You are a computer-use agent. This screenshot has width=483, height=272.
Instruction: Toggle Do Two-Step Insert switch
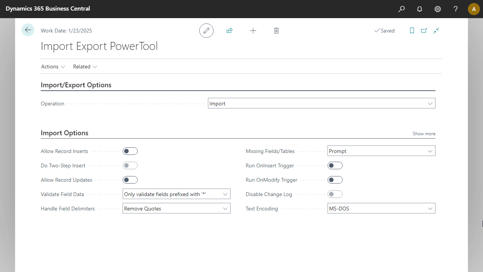point(130,165)
